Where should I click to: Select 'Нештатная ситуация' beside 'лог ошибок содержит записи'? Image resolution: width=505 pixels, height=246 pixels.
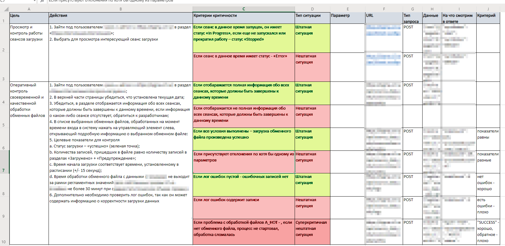(312, 208)
